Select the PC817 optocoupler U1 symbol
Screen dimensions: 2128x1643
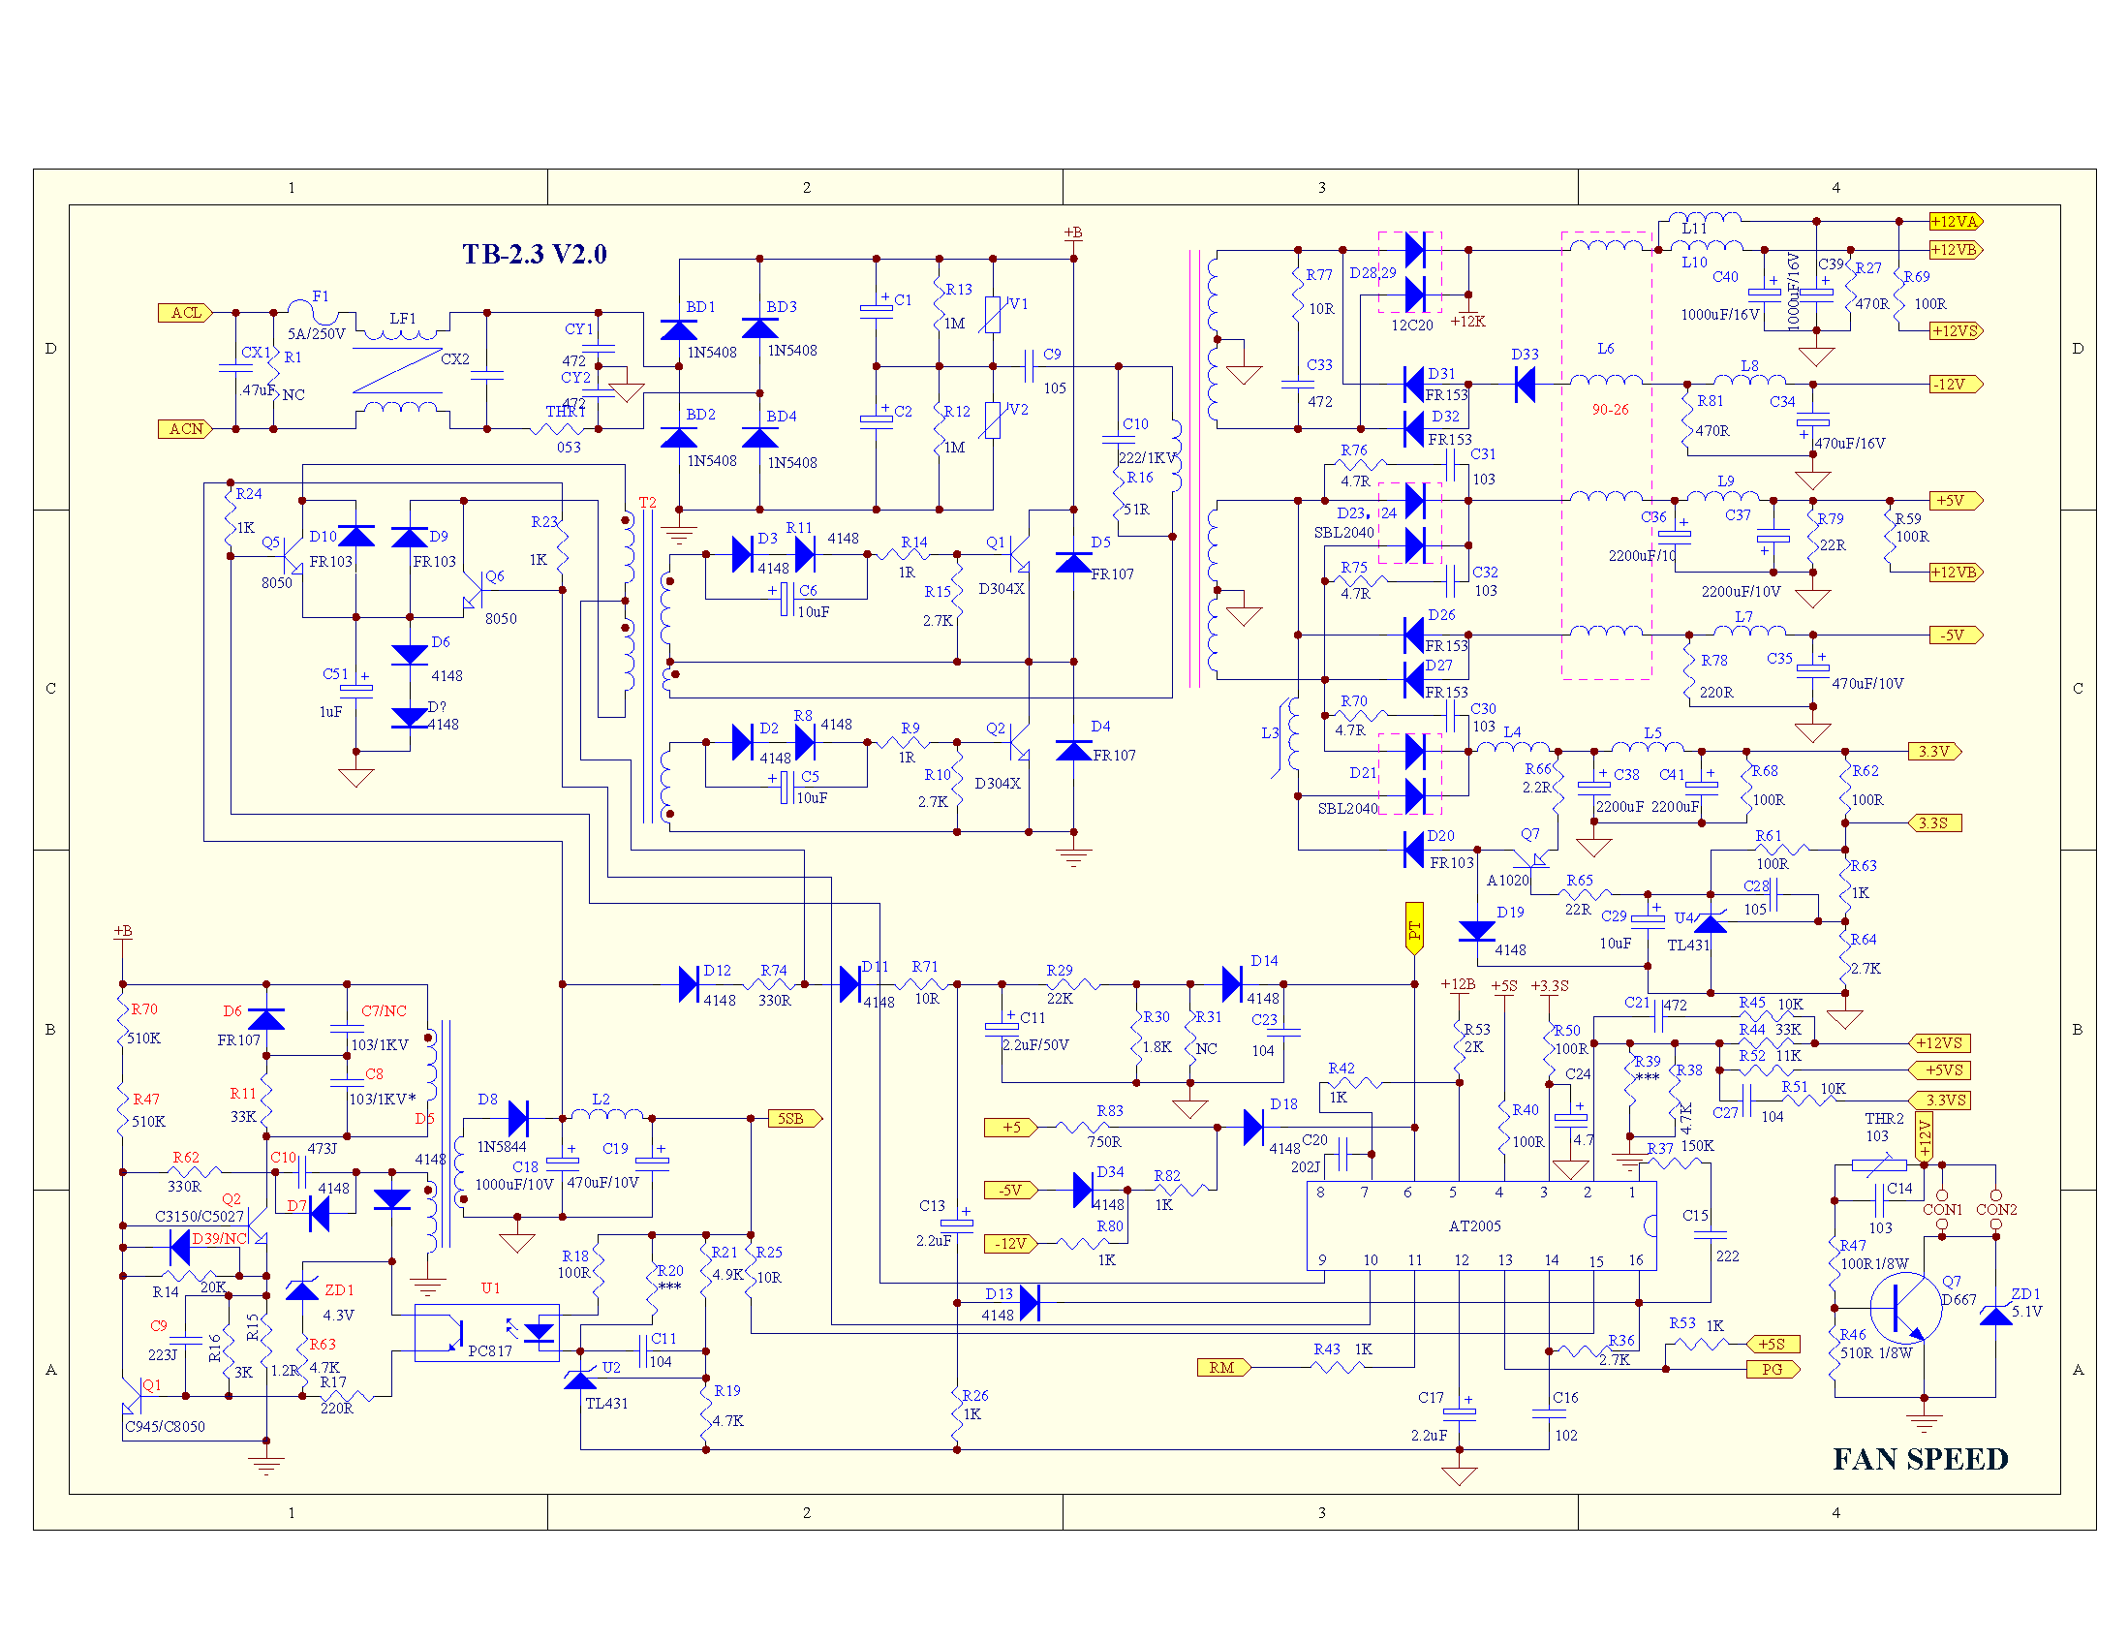[488, 1332]
